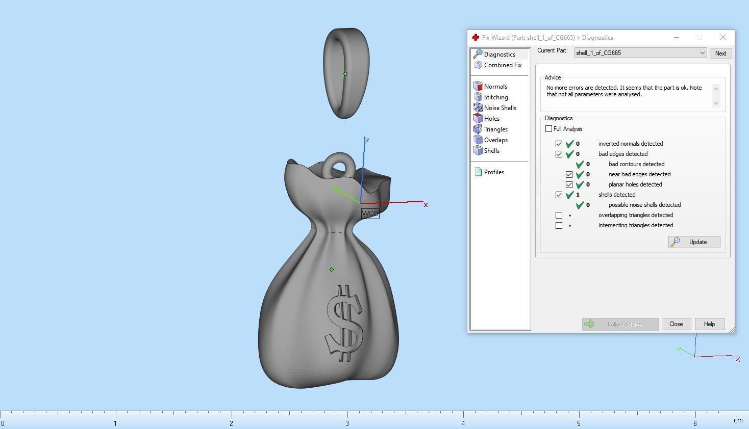Go to the Noise Shells page label
Screen dimensions: 749x429
click(x=500, y=108)
